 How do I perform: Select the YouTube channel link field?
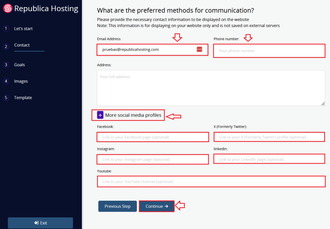[x=211, y=182]
